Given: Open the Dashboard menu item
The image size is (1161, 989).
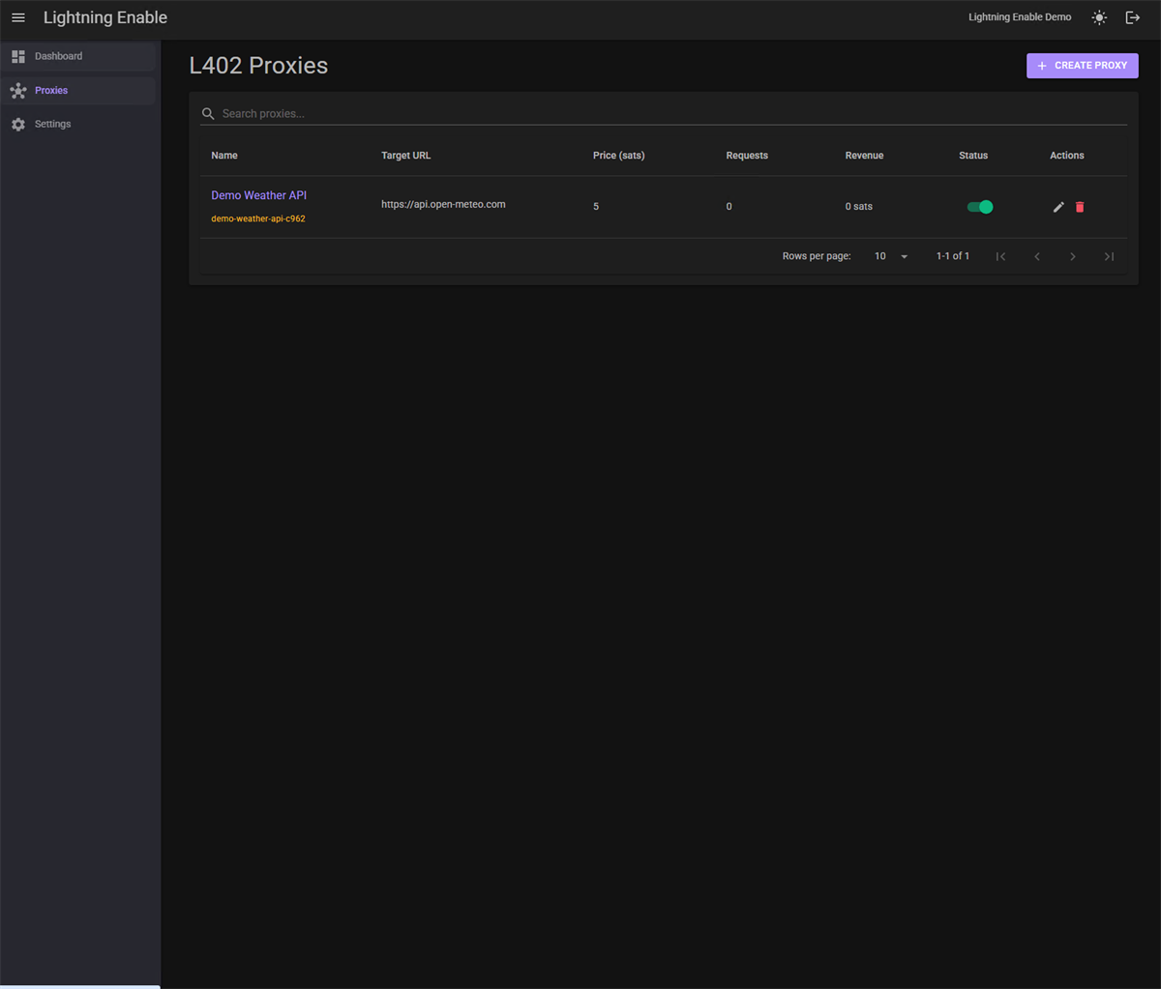Looking at the screenshot, I should click(78, 56).
